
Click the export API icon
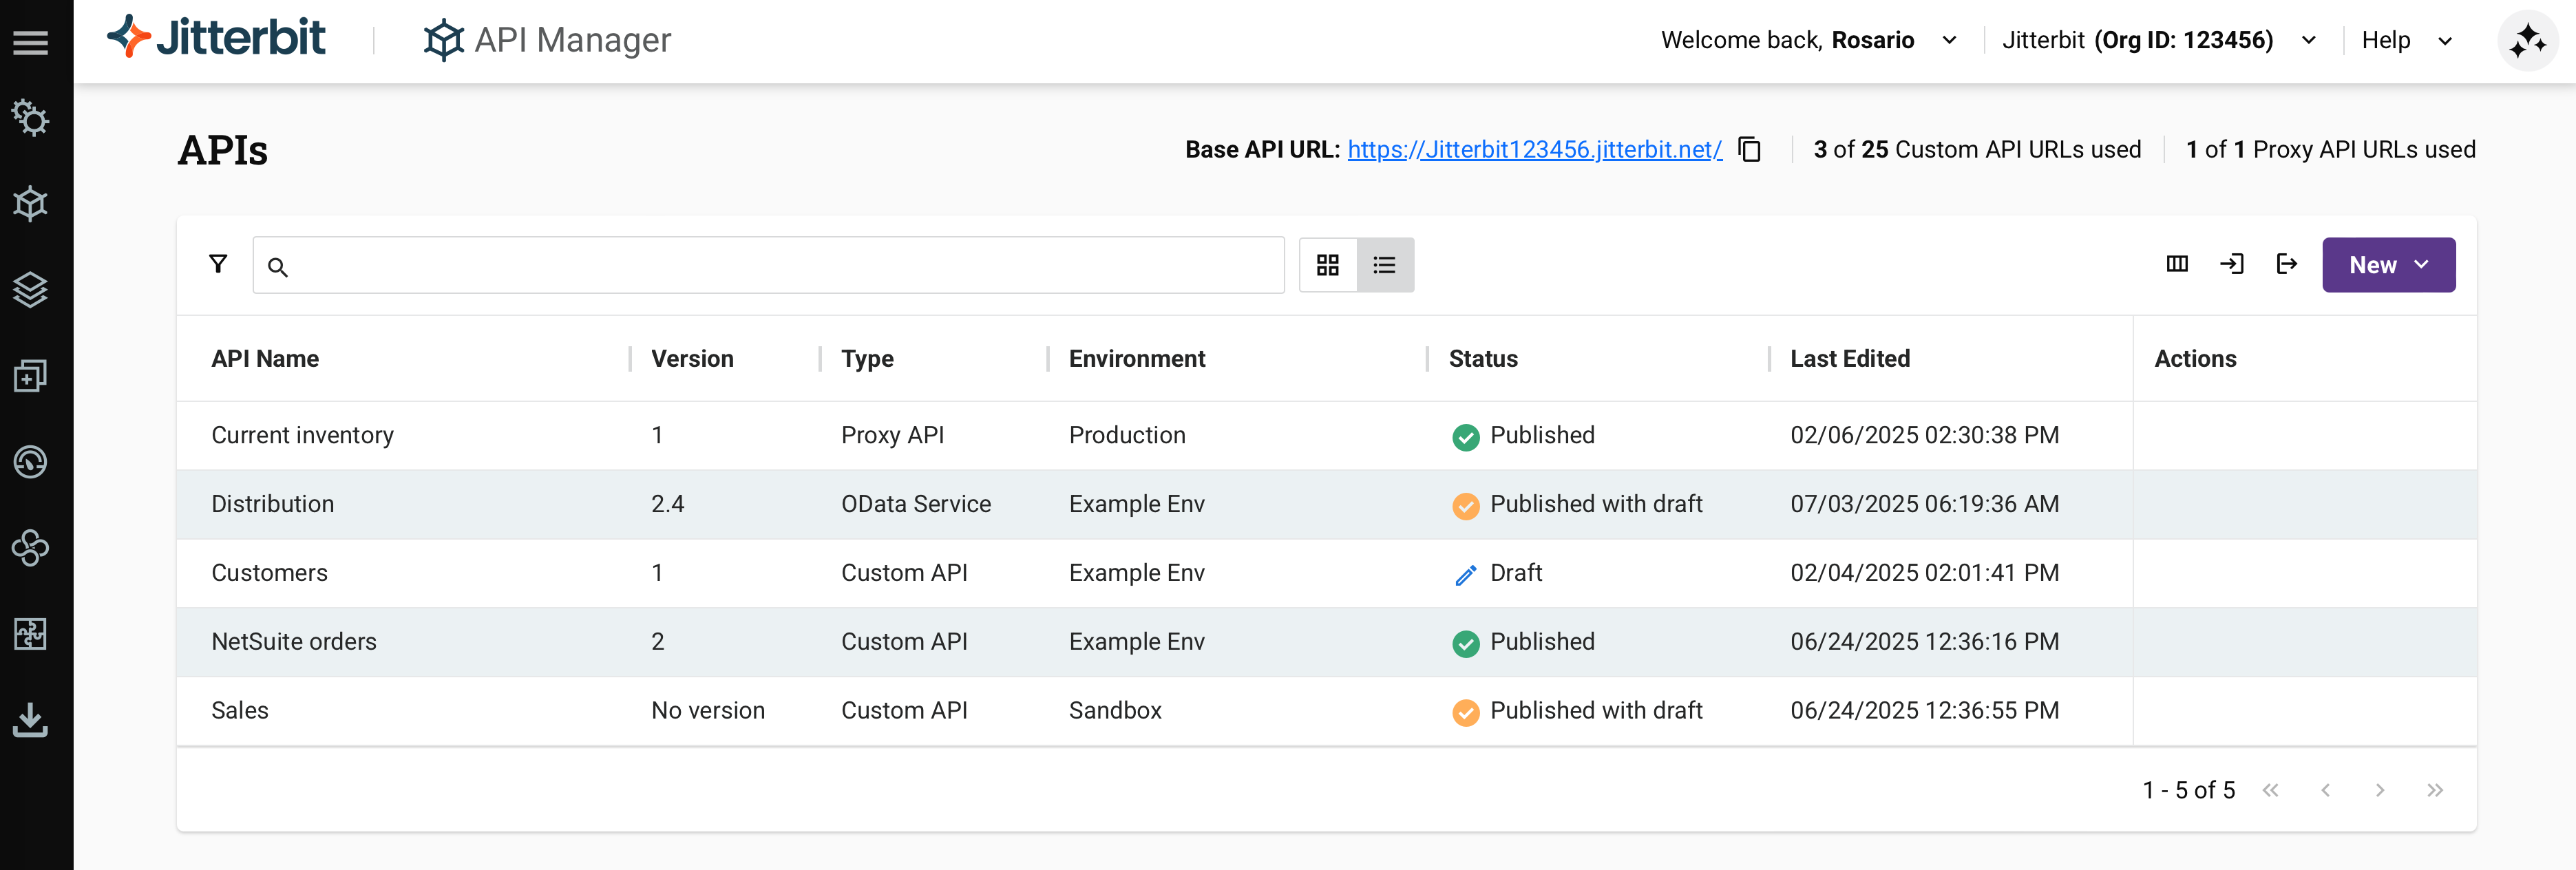pos(2286,264)
